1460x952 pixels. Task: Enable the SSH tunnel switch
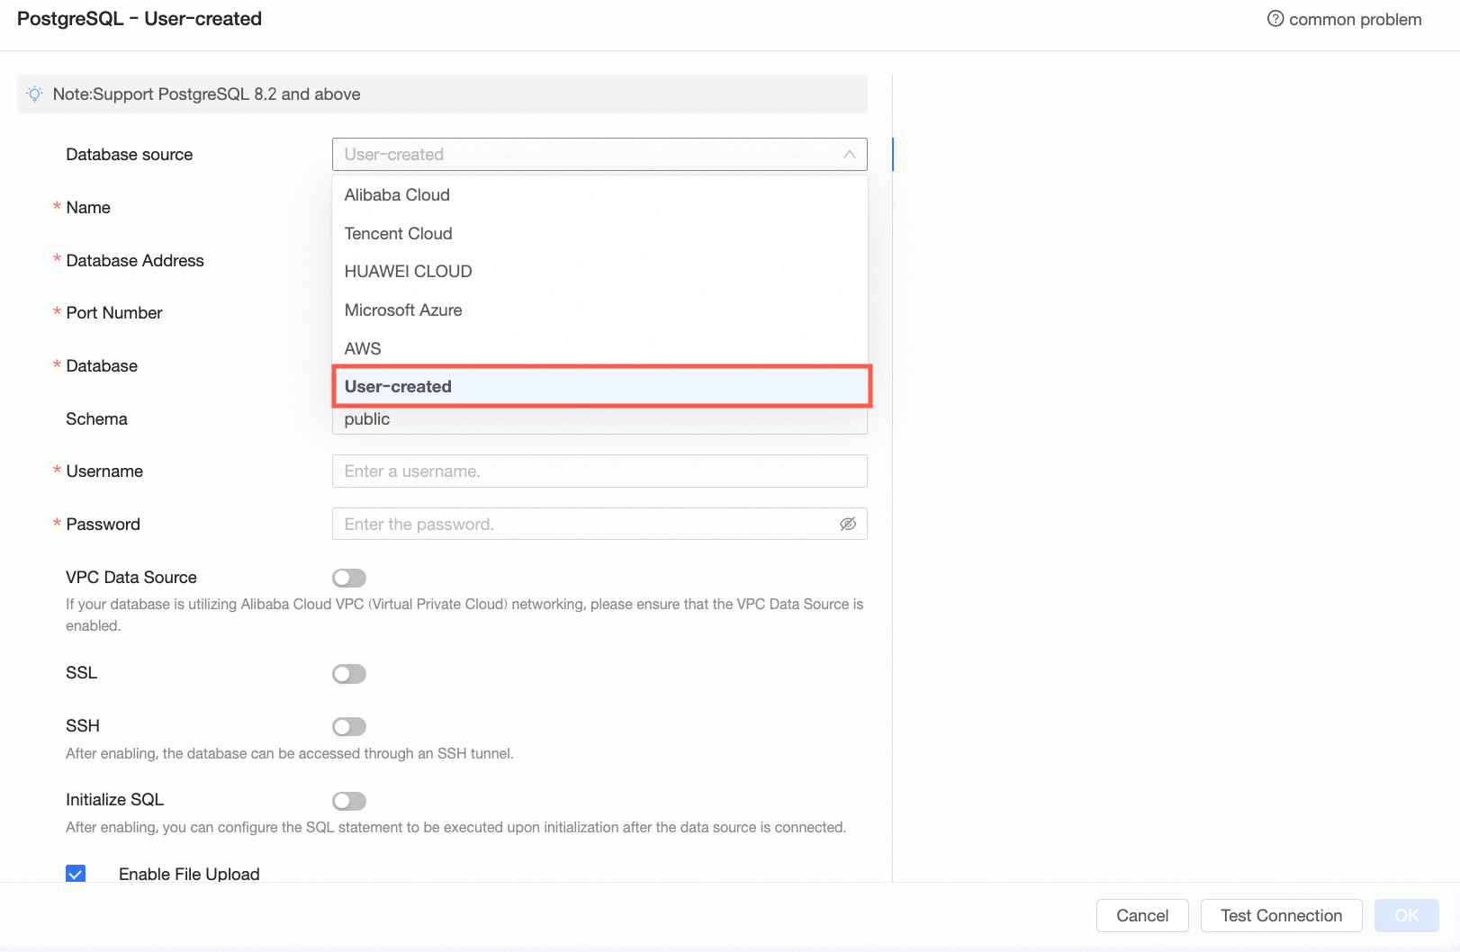click(x=349, y=726)
